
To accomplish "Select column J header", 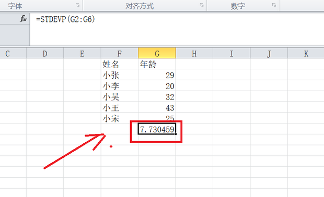I will [x=269, y=54].
